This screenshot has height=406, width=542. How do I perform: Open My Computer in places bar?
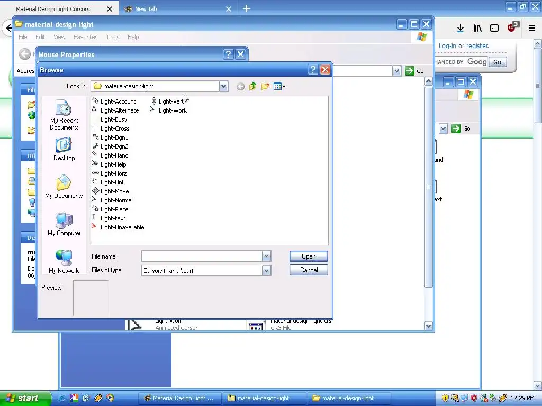point(64,224)
